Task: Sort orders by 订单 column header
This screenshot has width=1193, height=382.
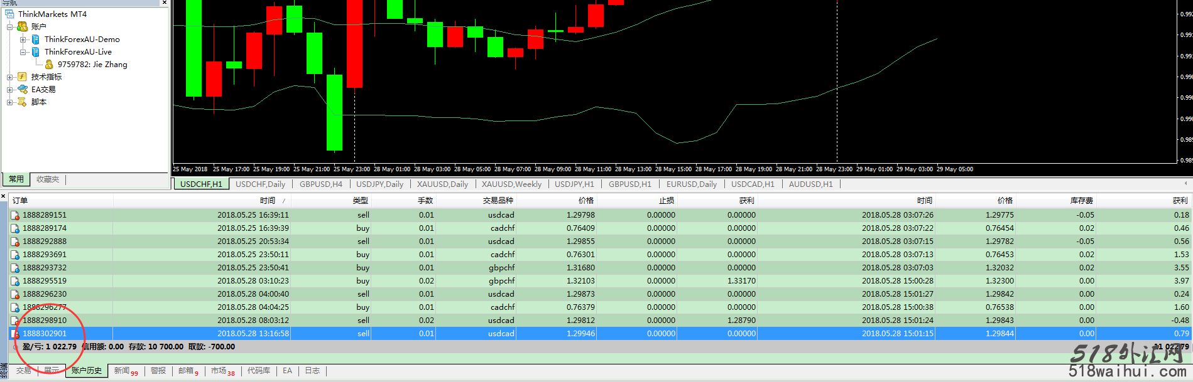Action: (20, 201)
